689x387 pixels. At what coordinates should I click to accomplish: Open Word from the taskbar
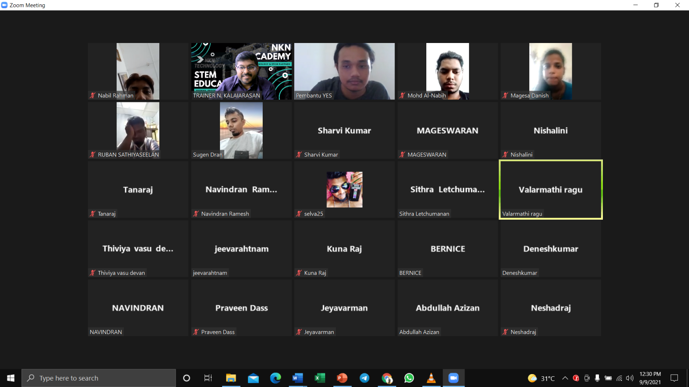[x=297, y=378]
